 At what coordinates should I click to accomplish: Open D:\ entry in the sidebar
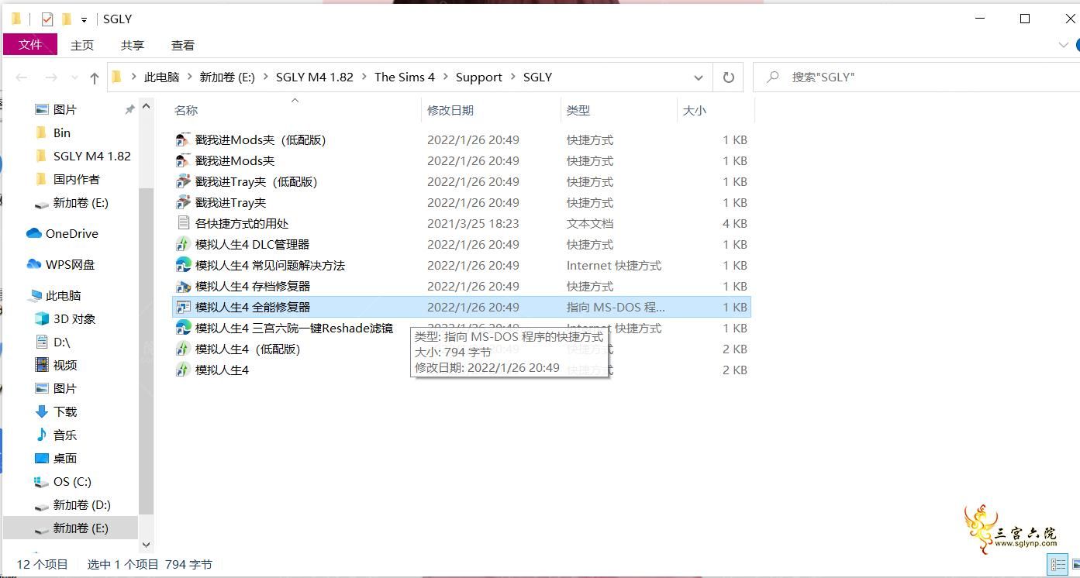click(x=61, y=342)
